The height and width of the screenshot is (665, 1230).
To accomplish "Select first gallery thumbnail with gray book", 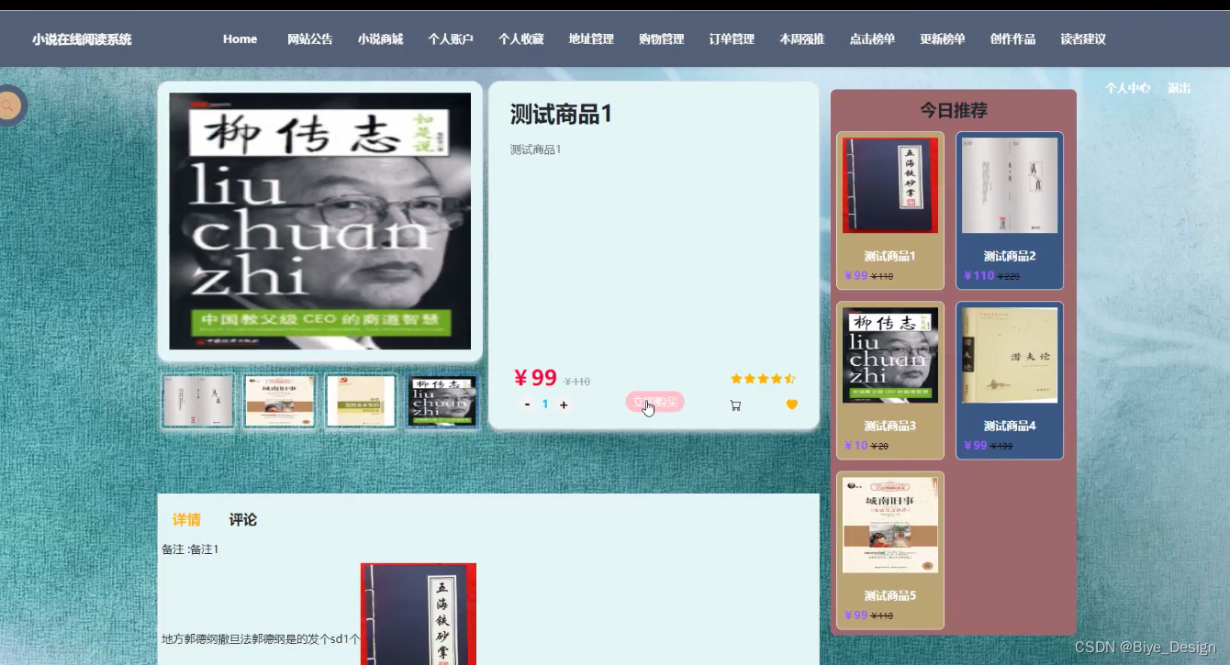I will point(197,401).
